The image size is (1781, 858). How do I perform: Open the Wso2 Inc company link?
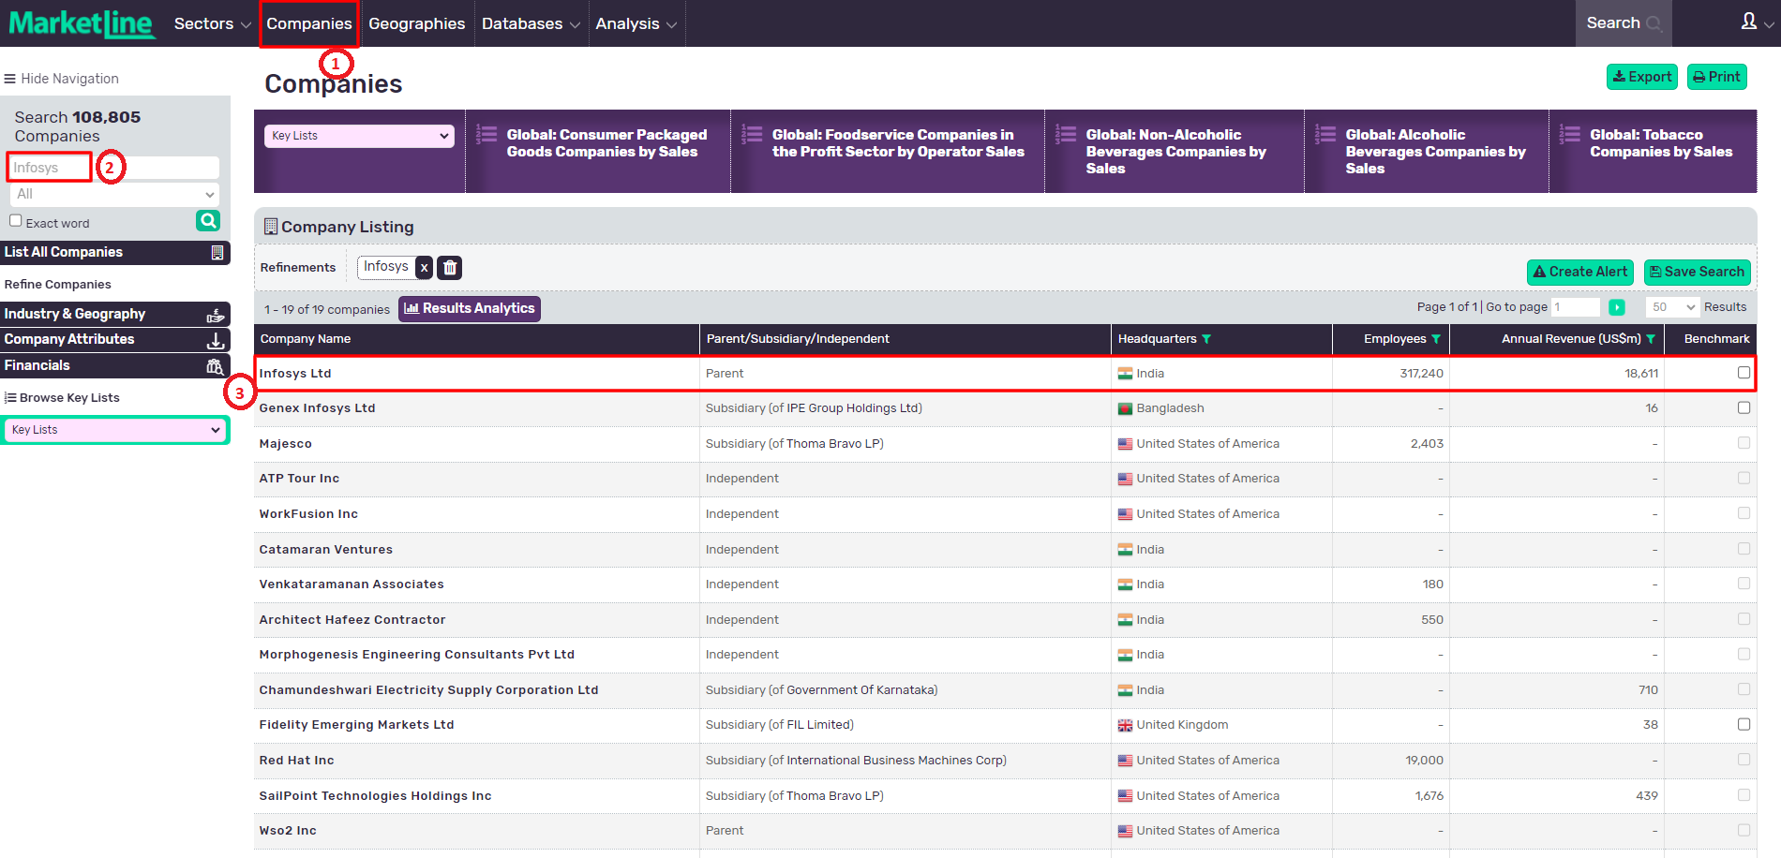[288, 831]
